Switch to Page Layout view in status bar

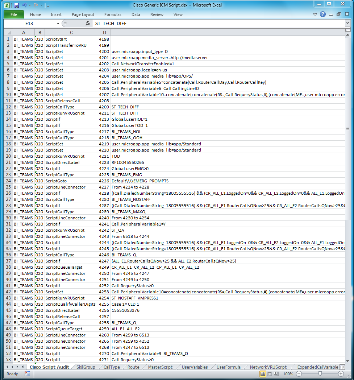tap(270, 374)
